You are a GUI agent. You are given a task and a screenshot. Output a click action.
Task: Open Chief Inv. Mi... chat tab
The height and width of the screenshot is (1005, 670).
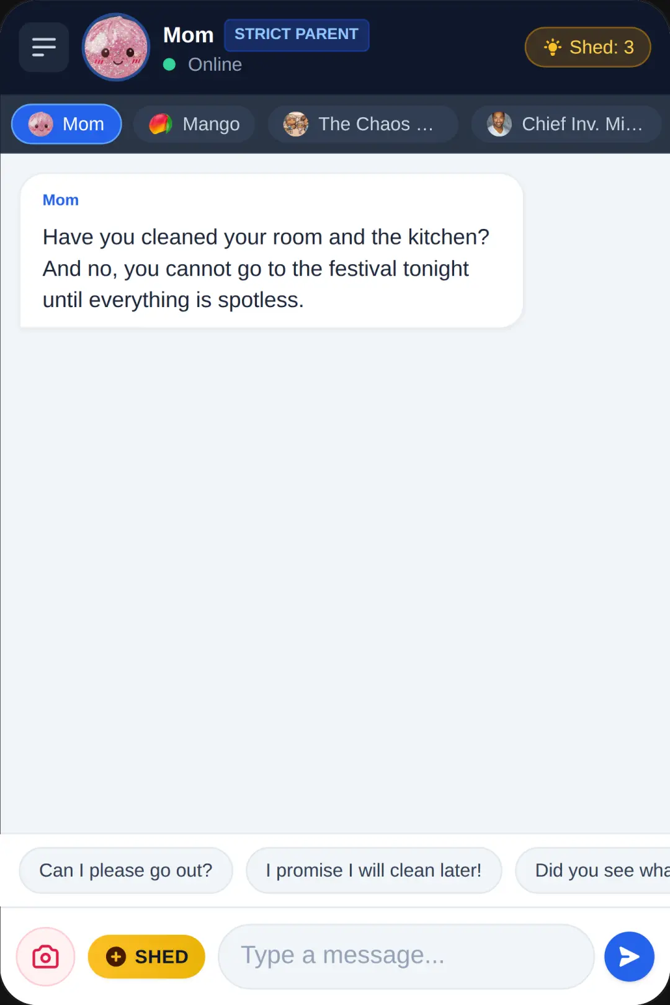tap(566, 124)
